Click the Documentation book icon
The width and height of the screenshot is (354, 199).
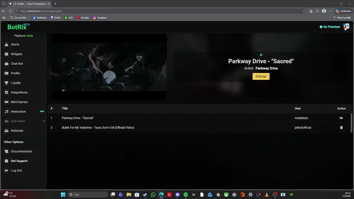click(6, 151)
